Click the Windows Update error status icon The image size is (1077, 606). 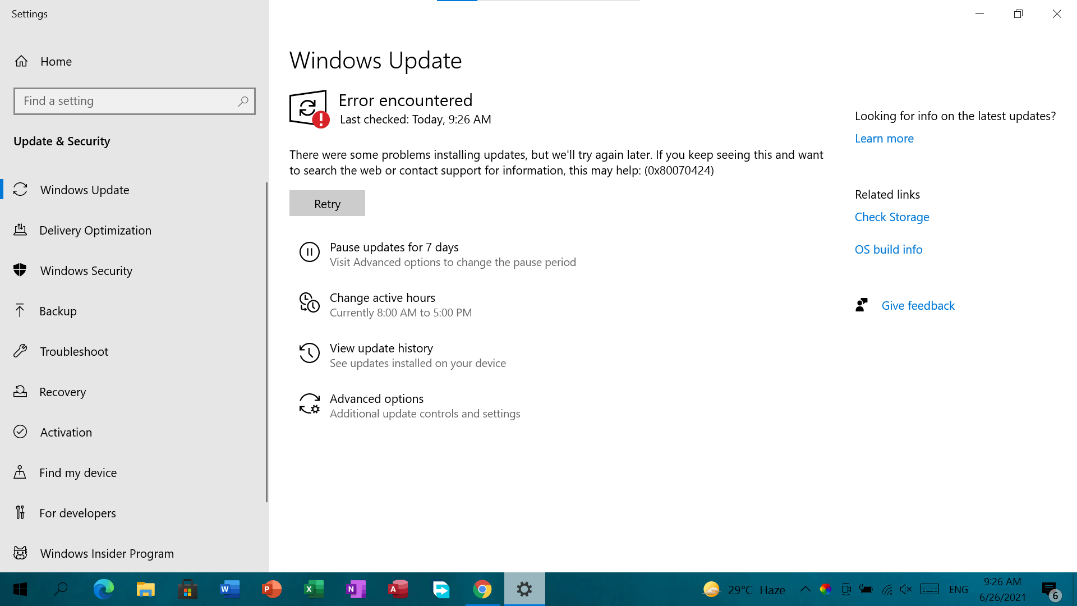309,109
